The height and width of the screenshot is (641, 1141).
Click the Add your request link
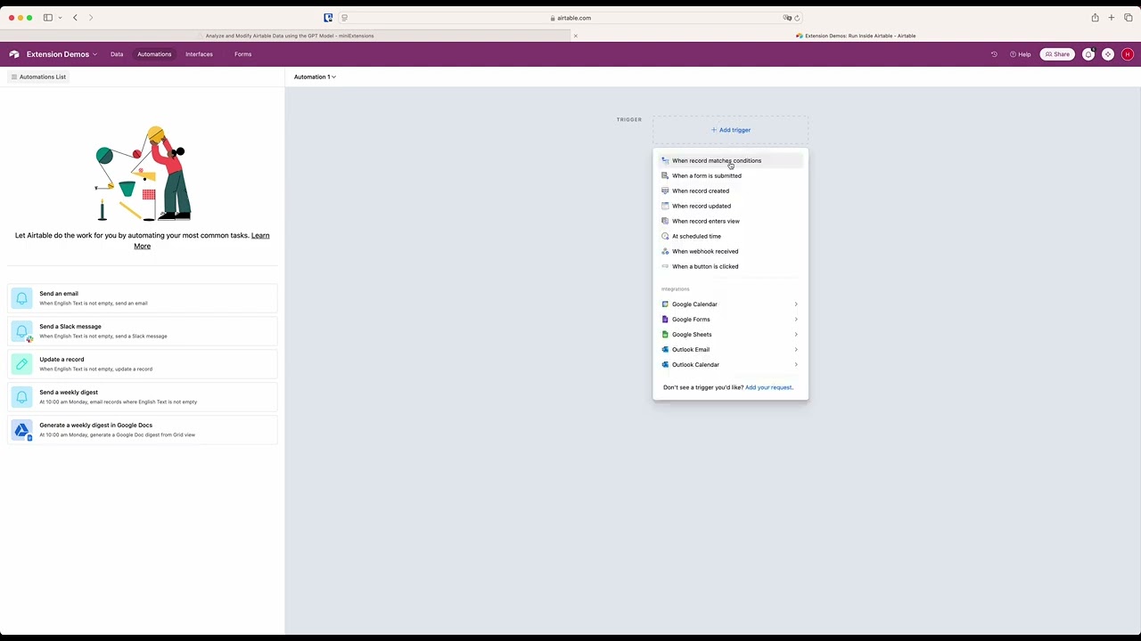click(x=768, y=387)
